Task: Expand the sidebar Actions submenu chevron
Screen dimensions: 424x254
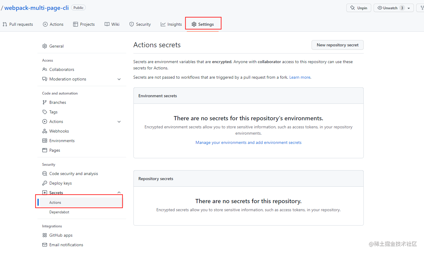Action: coord(119,122)
